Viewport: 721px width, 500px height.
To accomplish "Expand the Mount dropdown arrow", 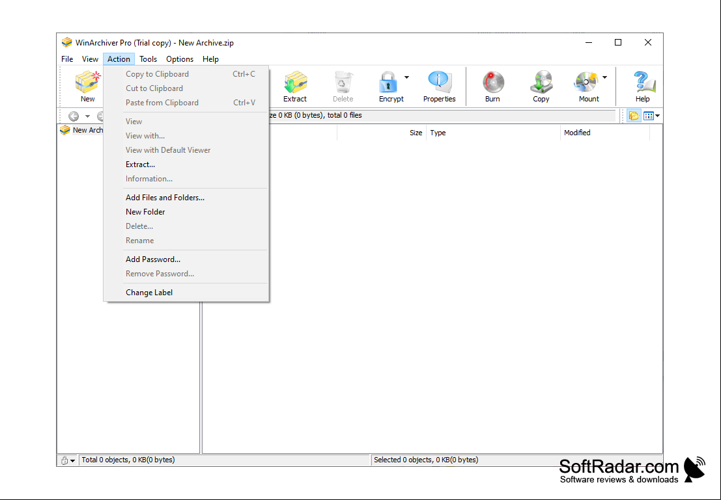I will point(604,77).
